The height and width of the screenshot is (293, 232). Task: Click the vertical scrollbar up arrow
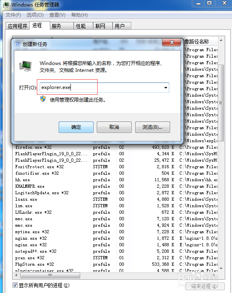tap(221, 40)
